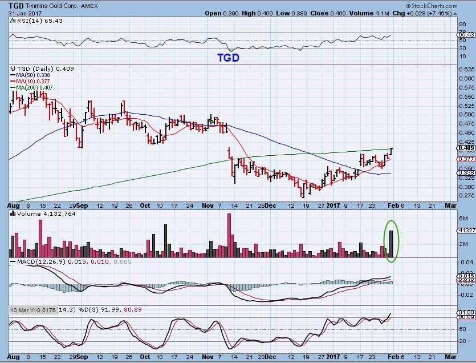Image resolution: width=476 pixels, height=363 pixels.
Task: Click the latest tall volume bar for Jan 31
Action: pyautogui.click(x=391, y=244)
